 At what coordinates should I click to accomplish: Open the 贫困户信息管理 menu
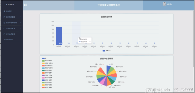12,23
